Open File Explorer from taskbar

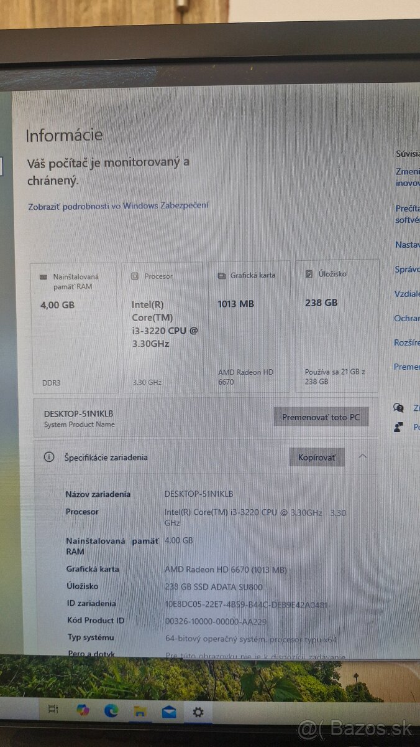click(140, 710)
